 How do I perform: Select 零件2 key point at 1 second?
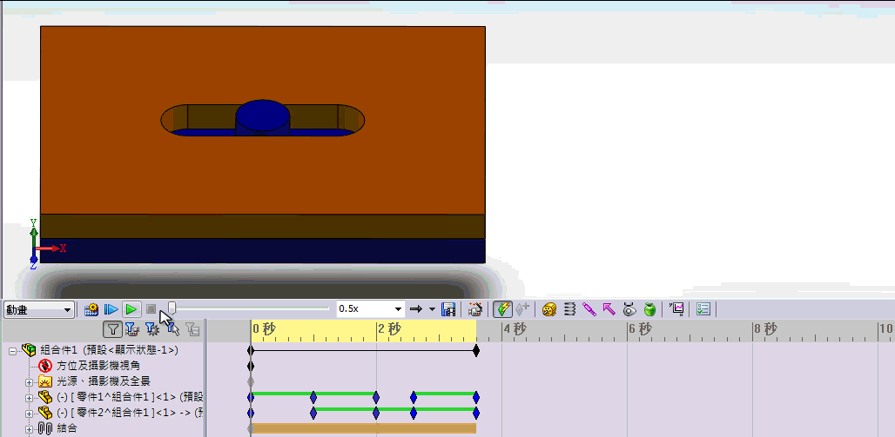tap(313, 413)
